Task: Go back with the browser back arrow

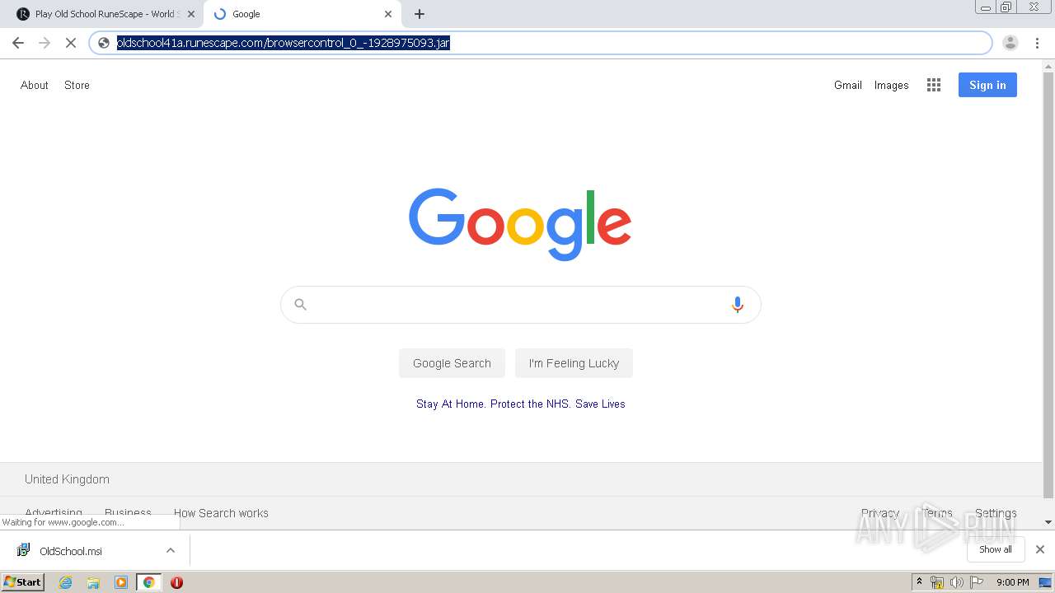Action: coord(18,43)
